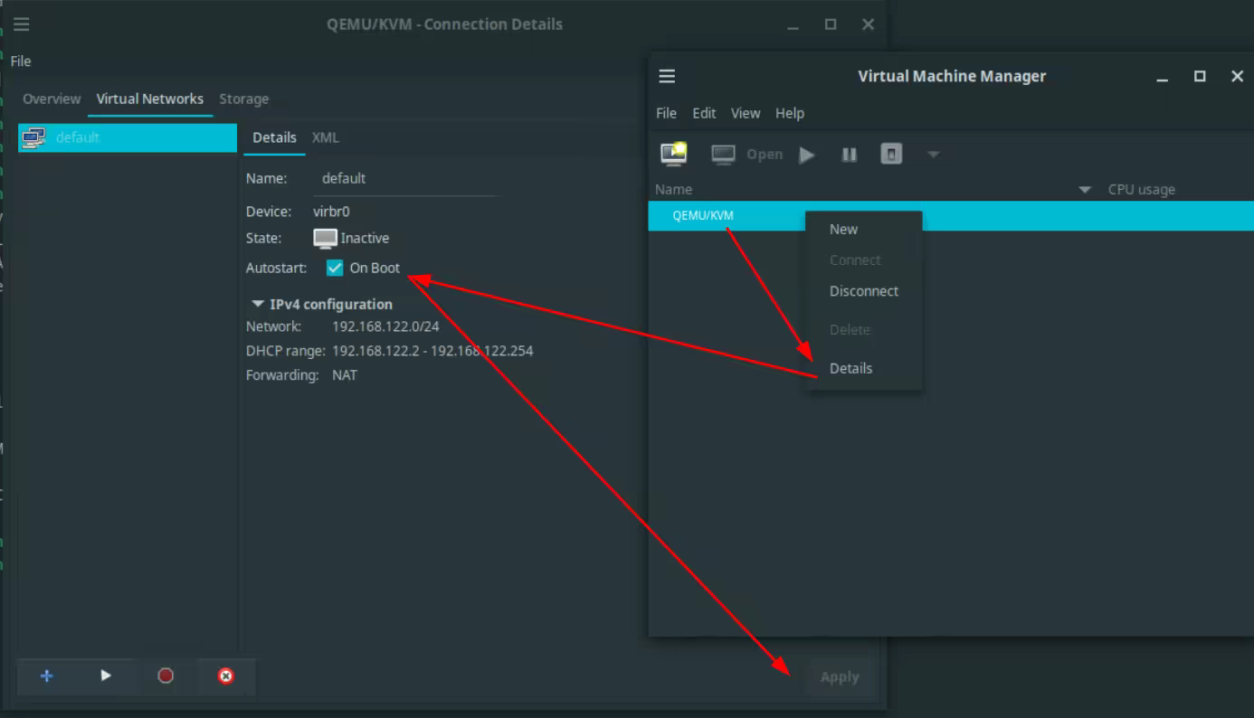Open the XML tab
The width and height of the screenshot is (1254, 718).
325,137
